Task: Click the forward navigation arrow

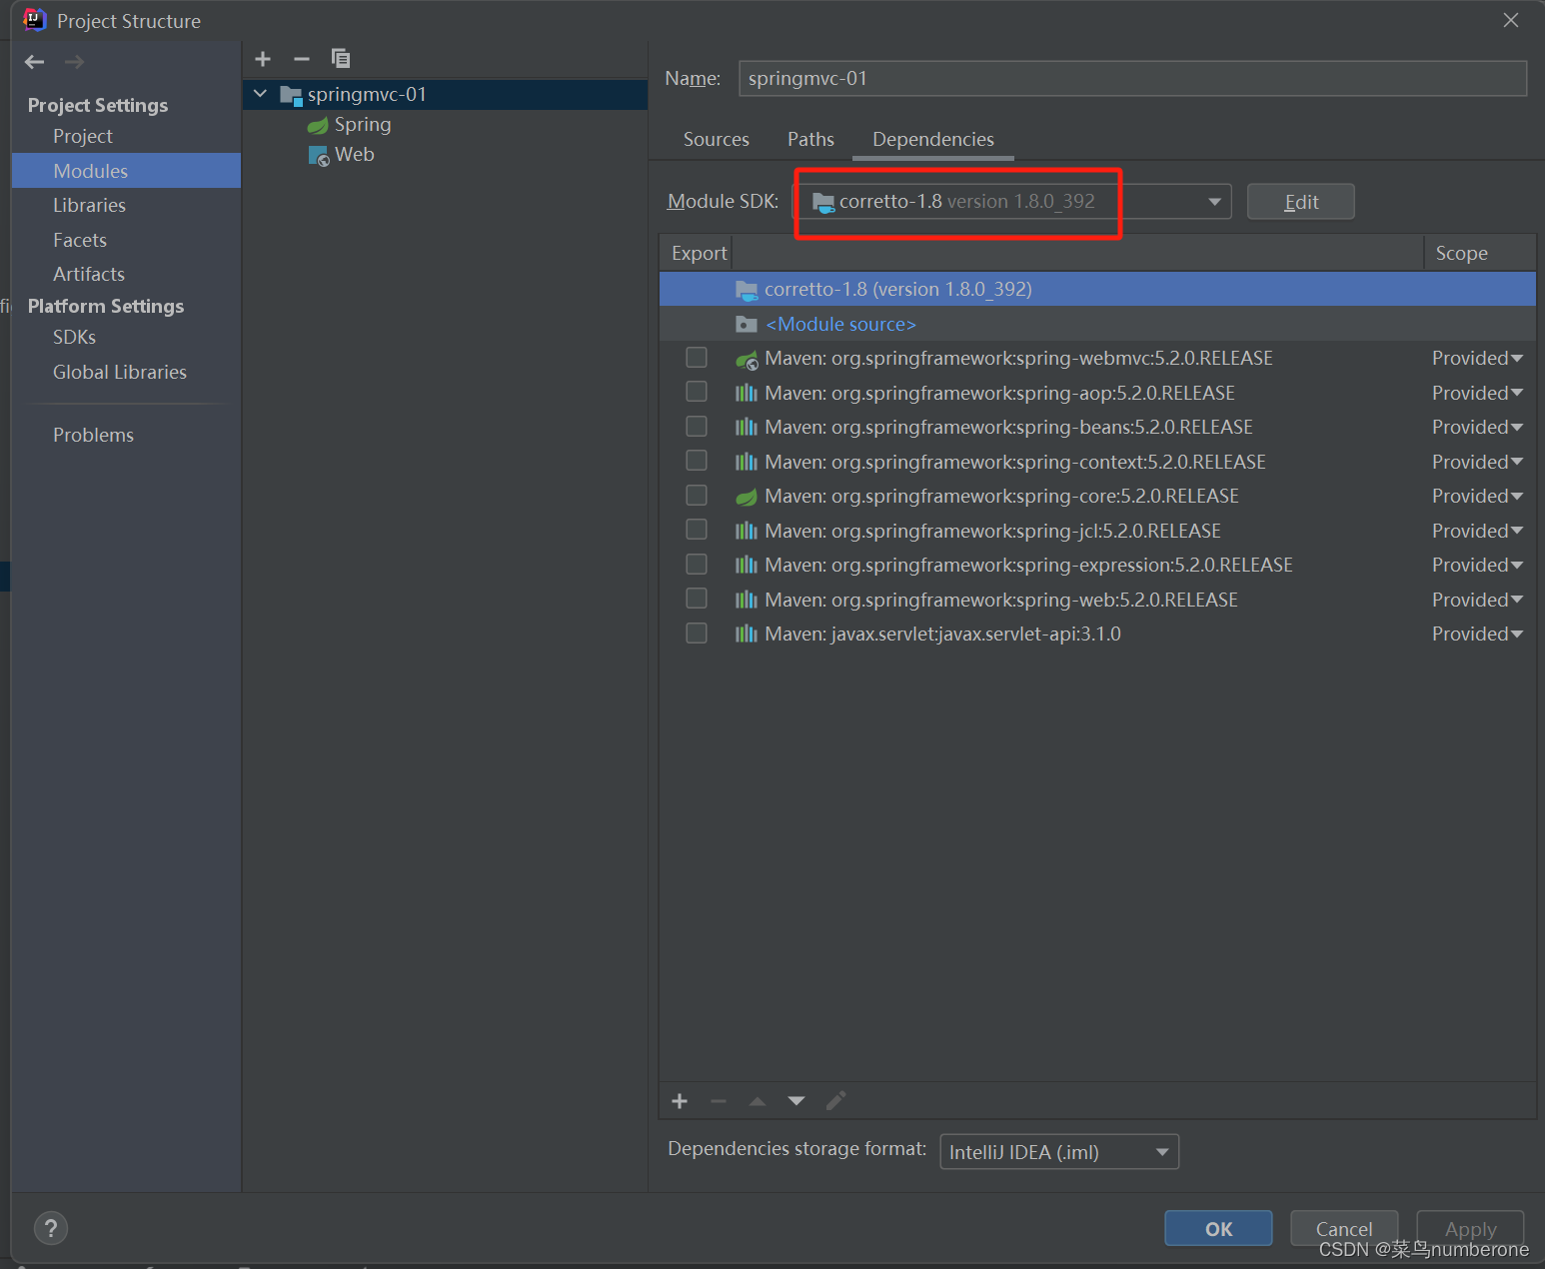Action: pos(75,62)
